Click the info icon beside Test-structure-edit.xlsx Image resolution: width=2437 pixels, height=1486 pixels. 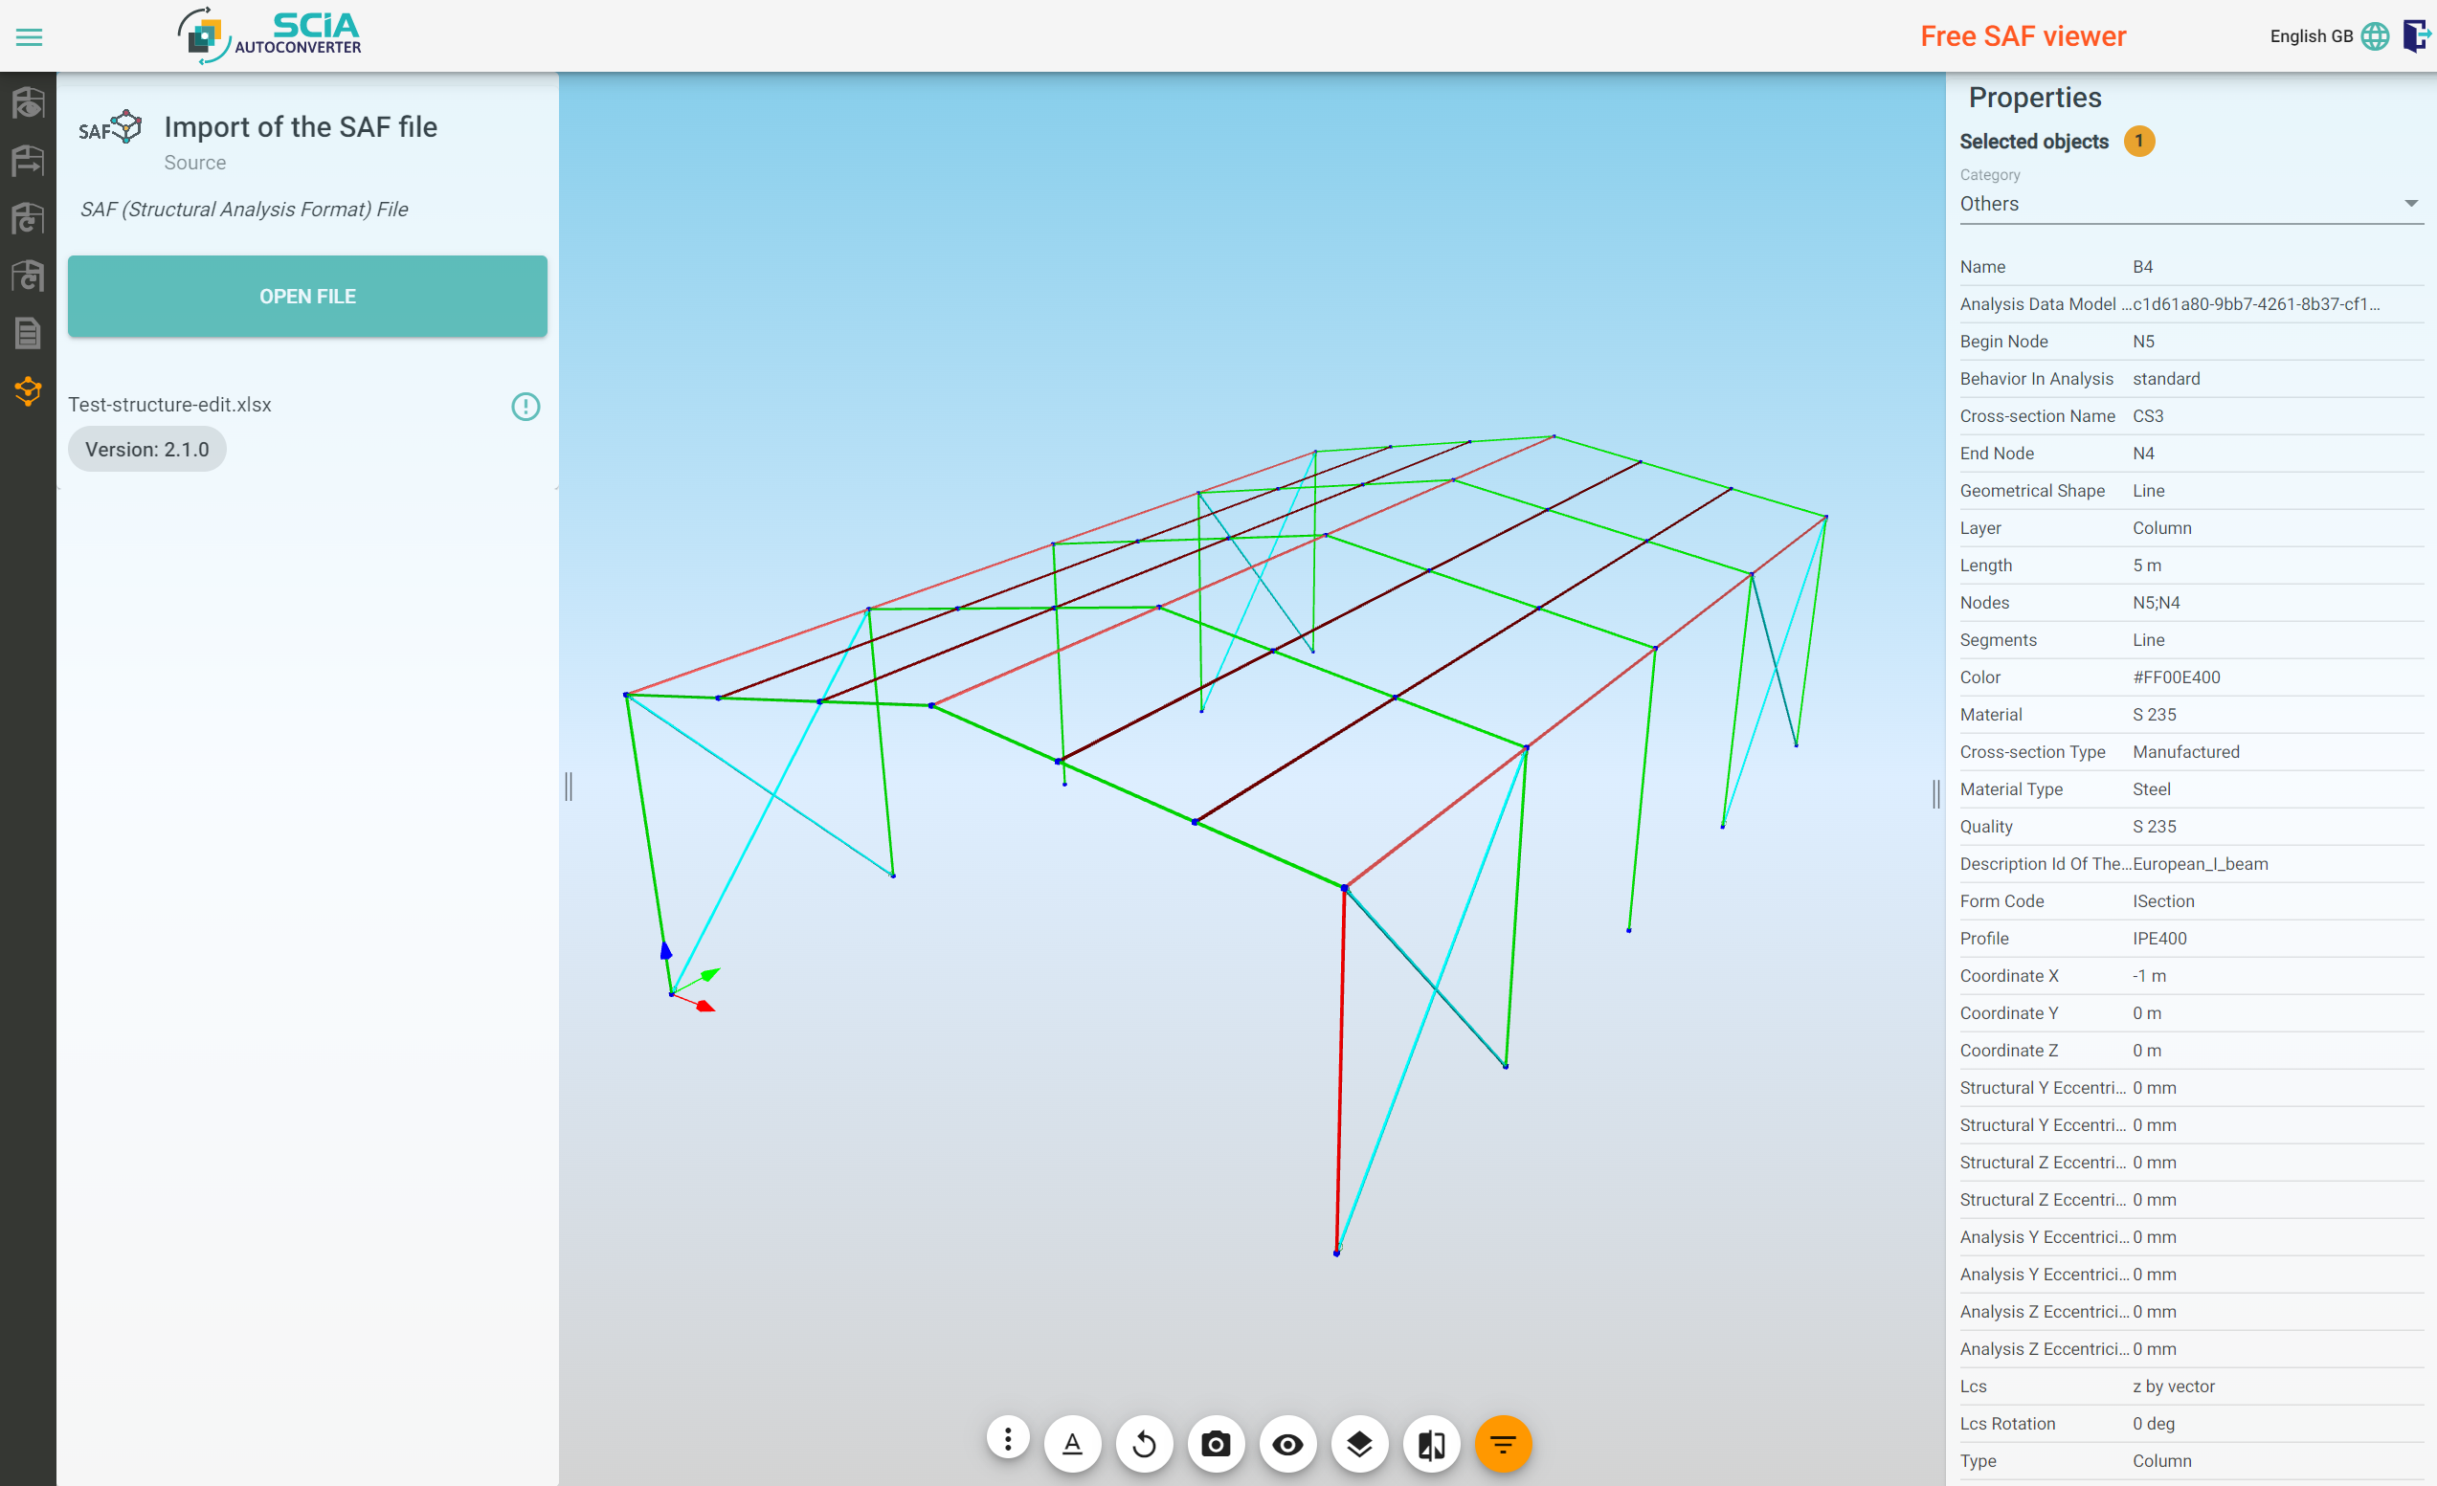[x=525, y=407]
